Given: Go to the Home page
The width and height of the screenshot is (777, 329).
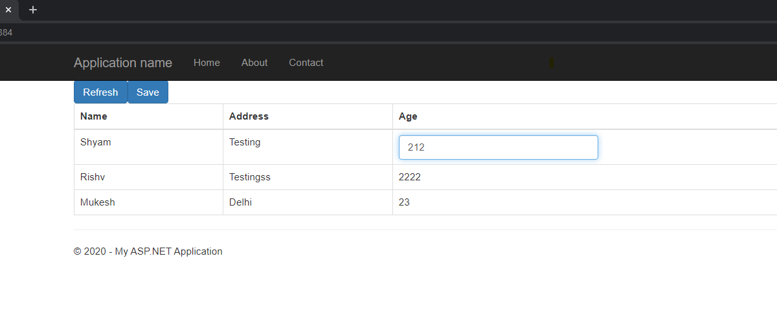Looking at the screenshot, I should tap(207, 63).
